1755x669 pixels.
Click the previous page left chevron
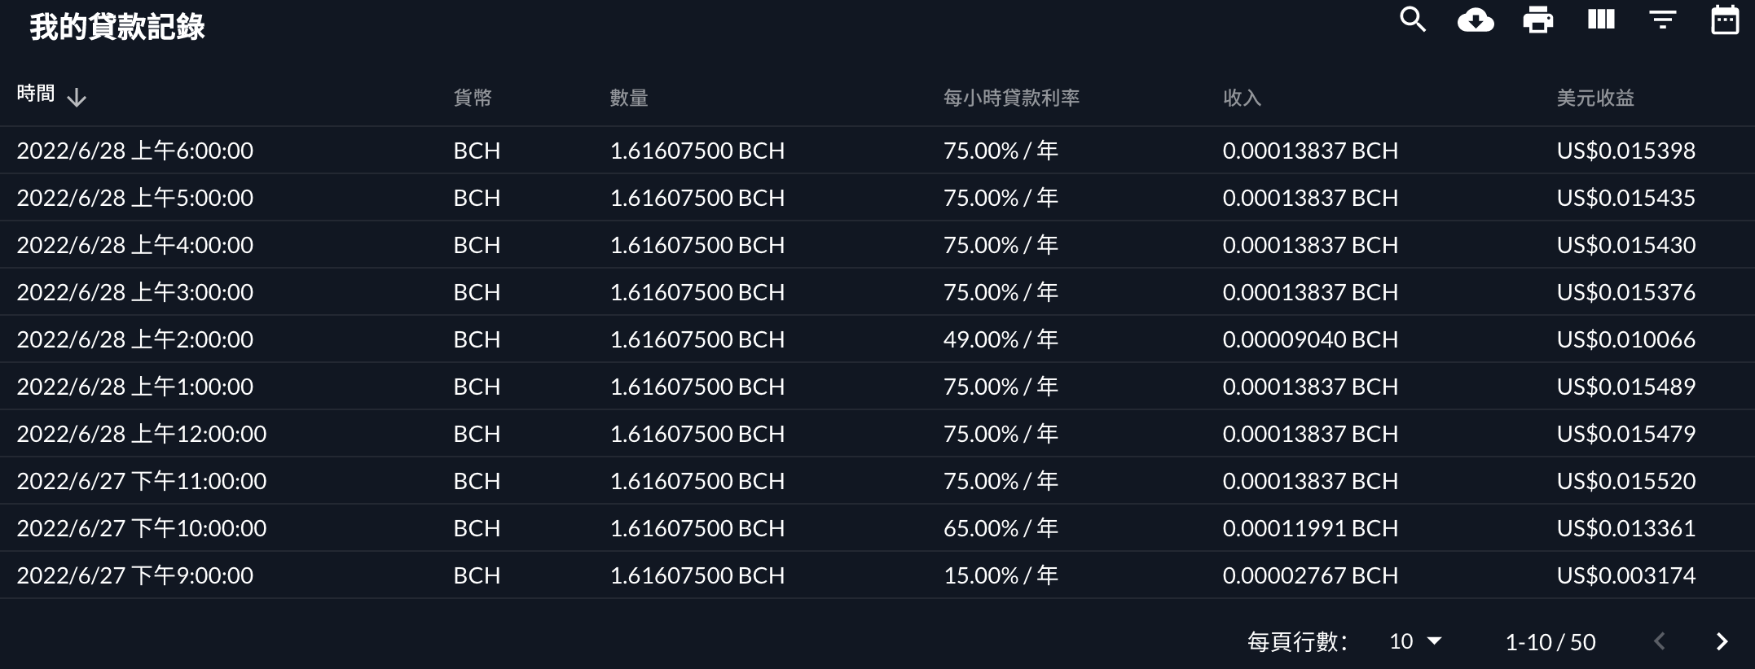[x=1660, y=642]
